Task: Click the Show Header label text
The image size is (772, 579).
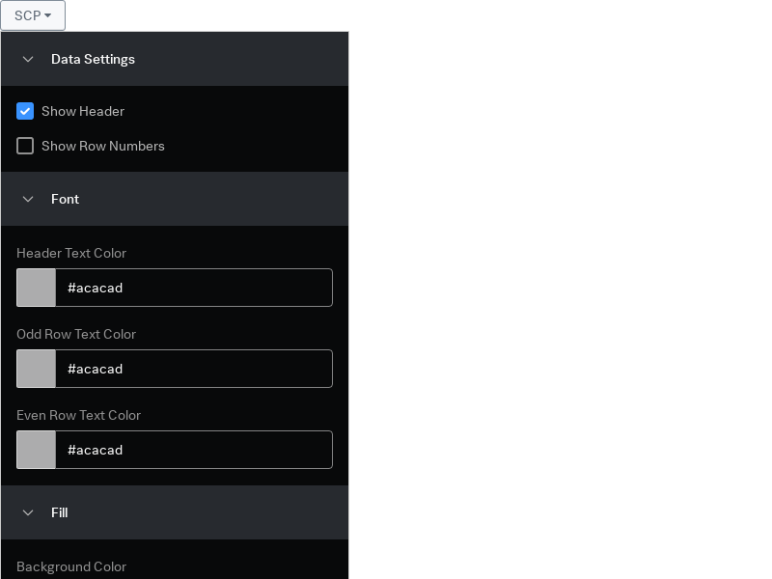Action: click(x=83, y=111)
